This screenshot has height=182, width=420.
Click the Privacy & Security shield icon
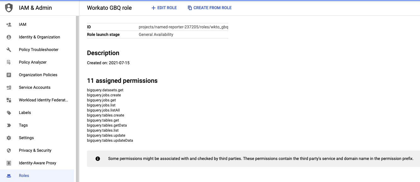click(x=9, y=150)
